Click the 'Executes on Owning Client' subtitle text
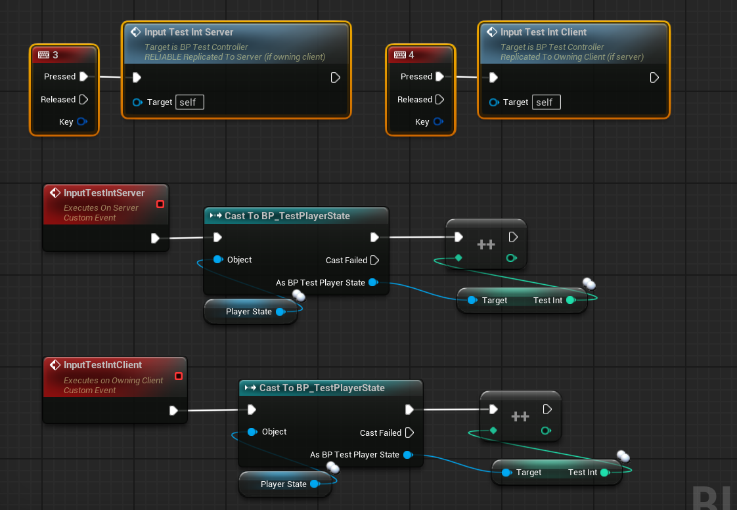Viewport: 737px width, 510px height. (113, 381)
